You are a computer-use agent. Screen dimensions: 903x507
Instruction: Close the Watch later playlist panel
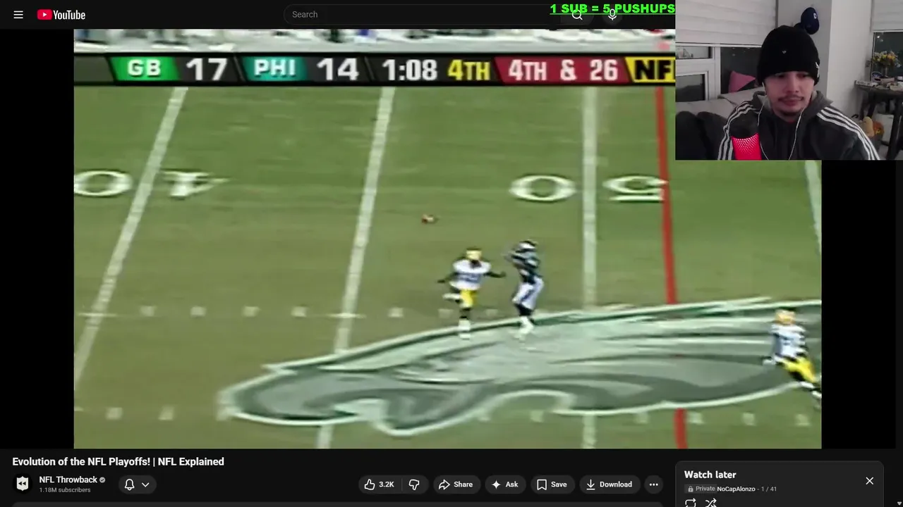(x=869, y=481)
